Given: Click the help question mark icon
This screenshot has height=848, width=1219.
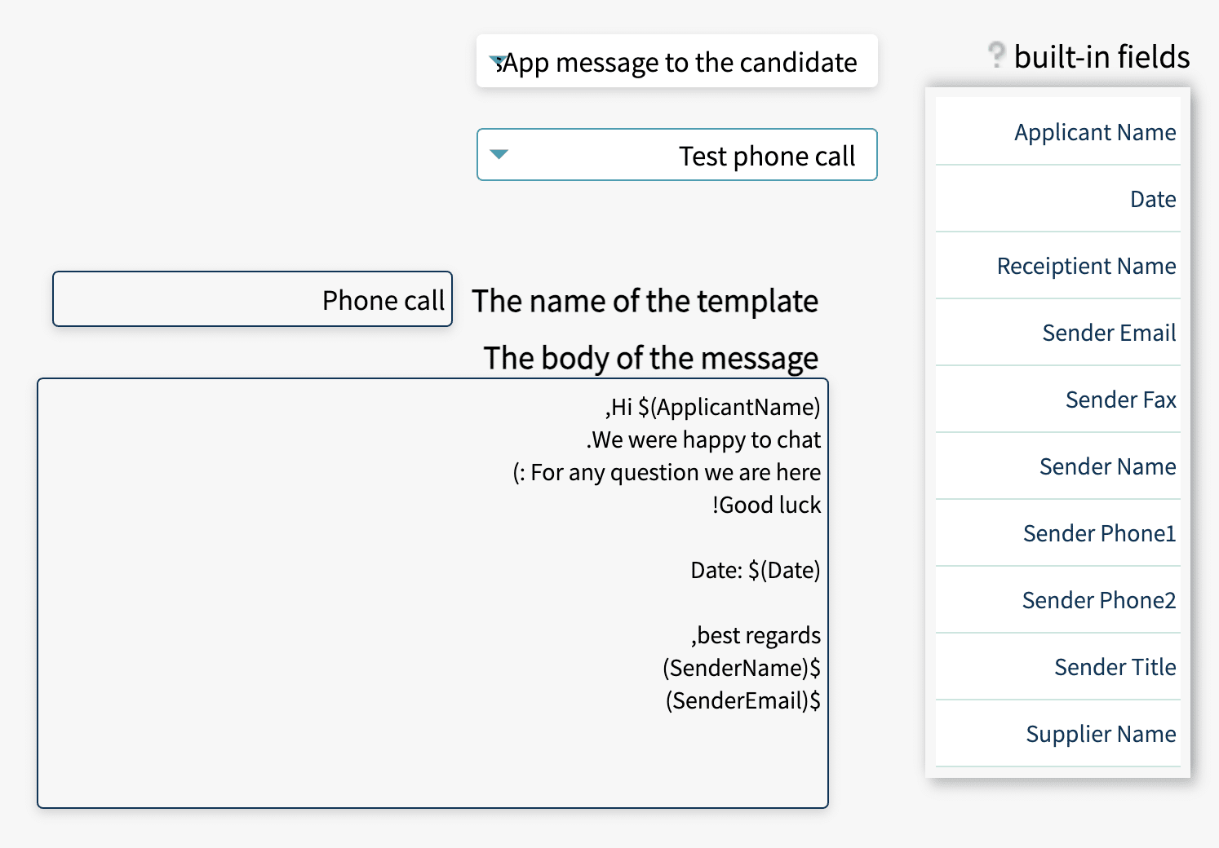Looking at the screenshot, I should pos(995,55).
